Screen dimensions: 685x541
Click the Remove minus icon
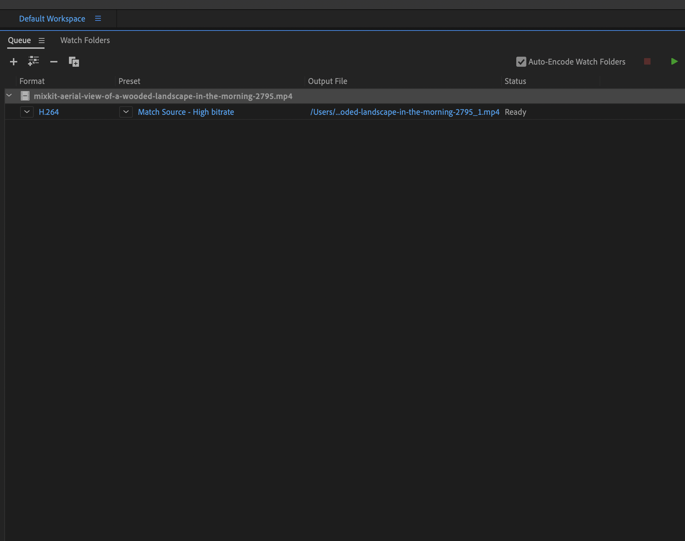click(54, 62)
